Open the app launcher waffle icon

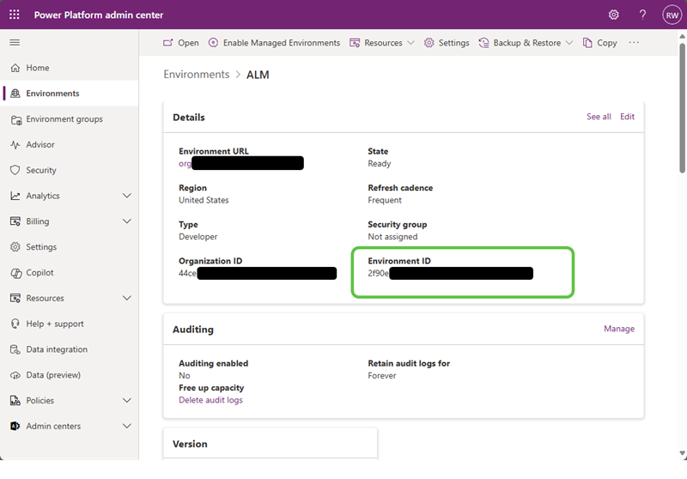[x=15, y=15]
